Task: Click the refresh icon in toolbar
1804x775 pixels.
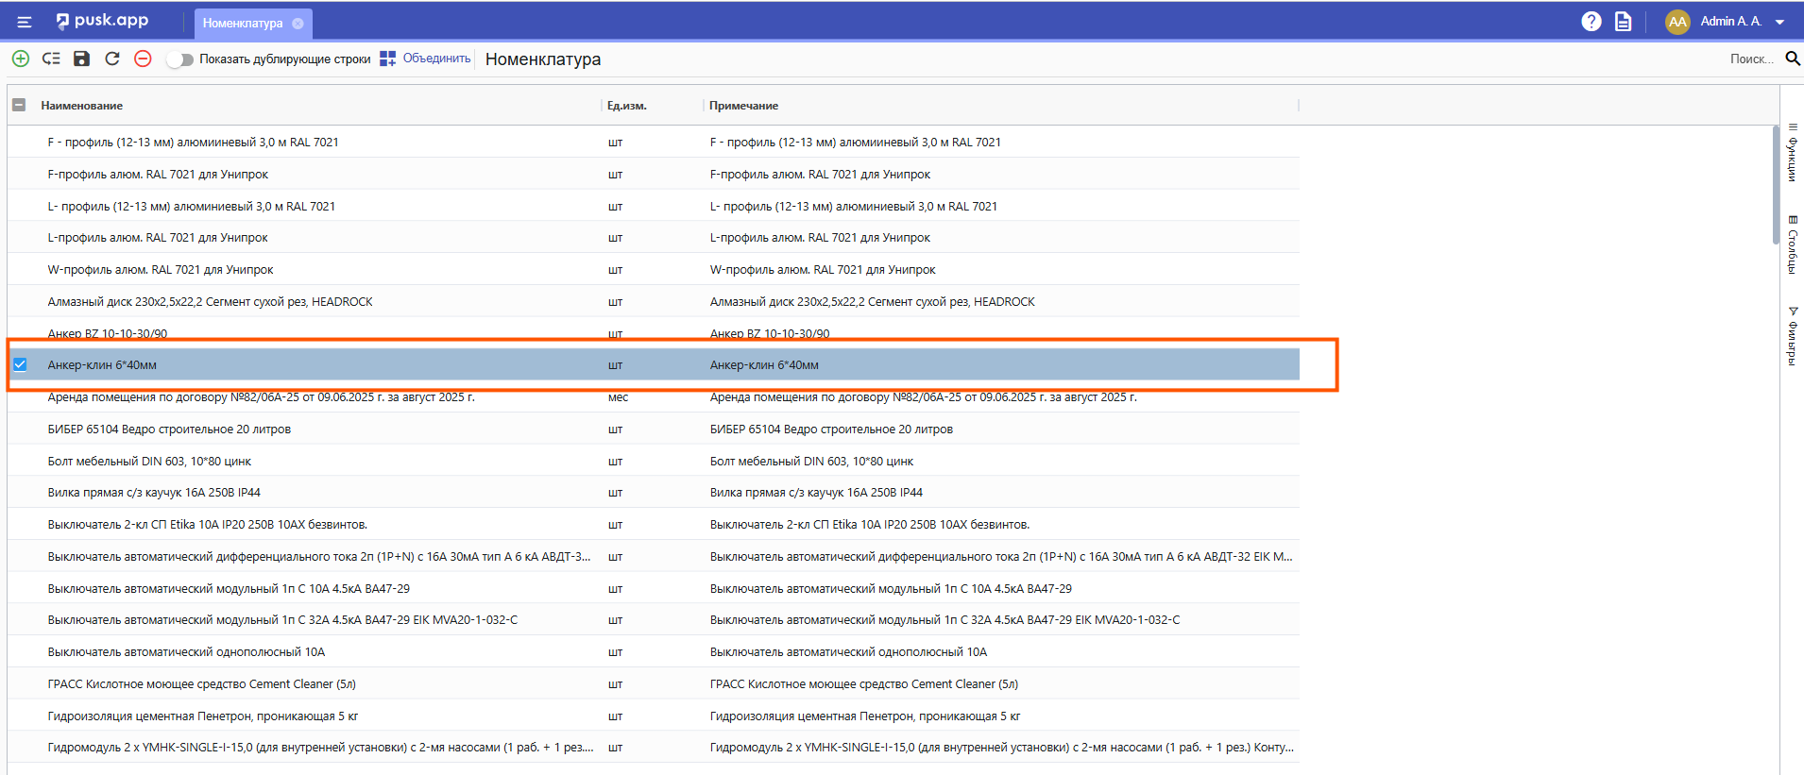Action: point(112,59)
